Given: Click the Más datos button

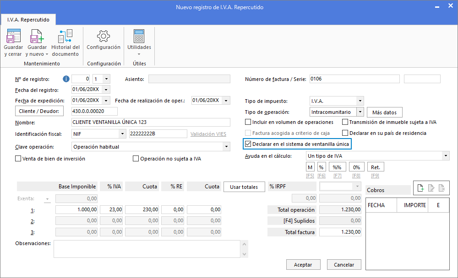Looking at the screenshot, I should [x=384, y=112].
